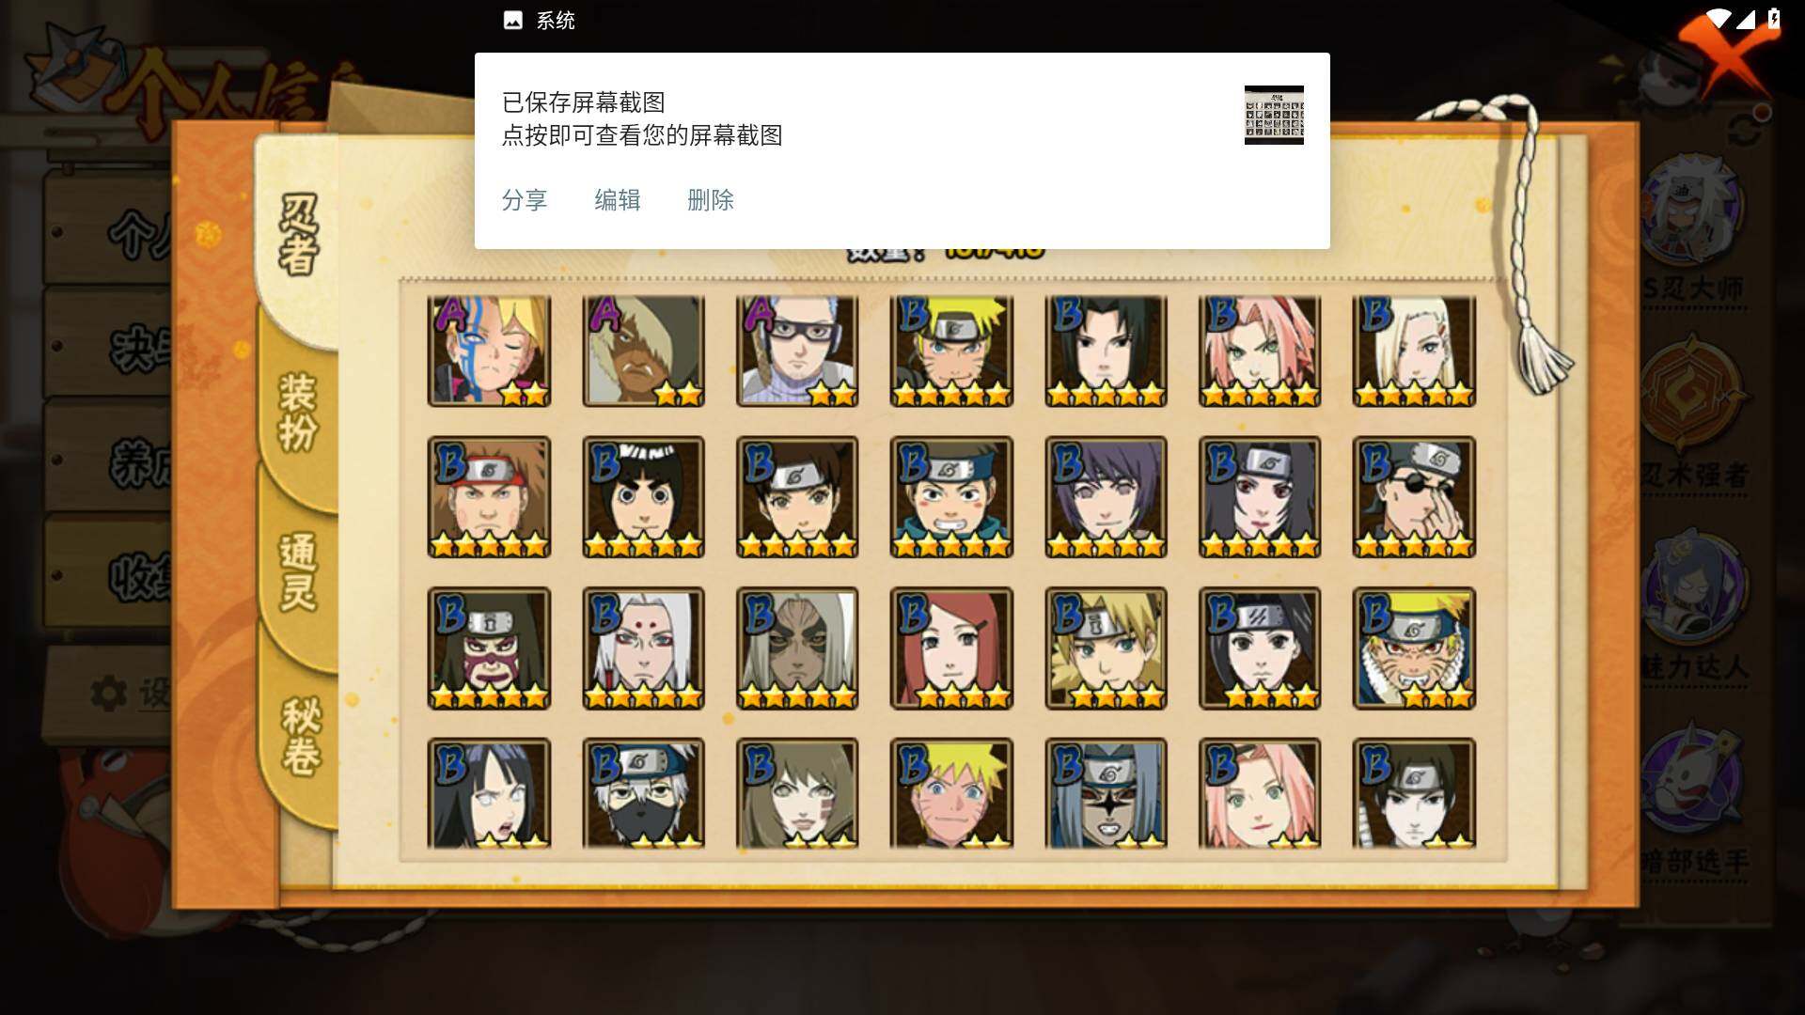The image size is (1805, 1015).
Task: Select the A-rank ninja wearing glasses
Action: point(797,351)
